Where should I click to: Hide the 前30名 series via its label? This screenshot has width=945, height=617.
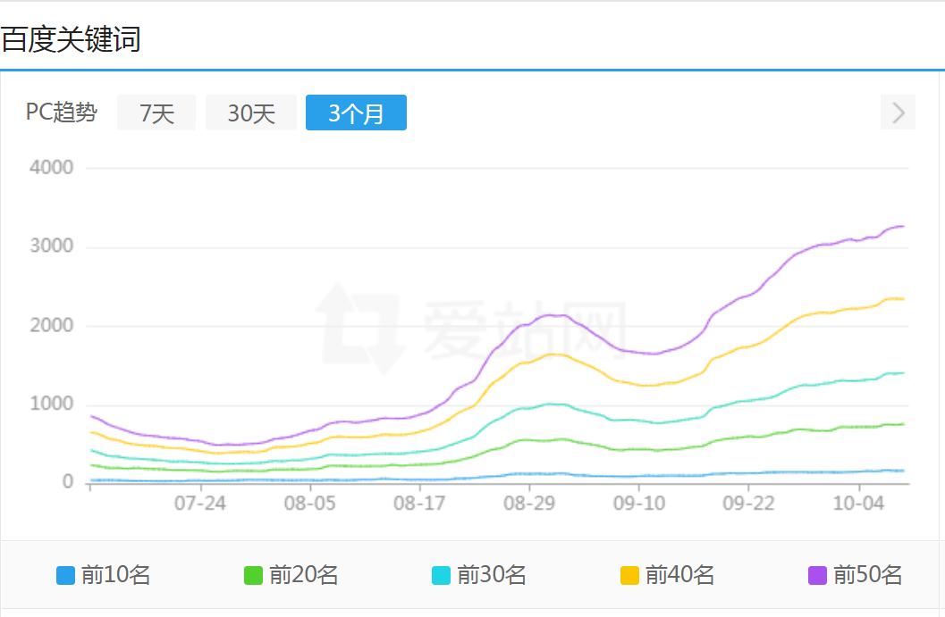point(492,576)
